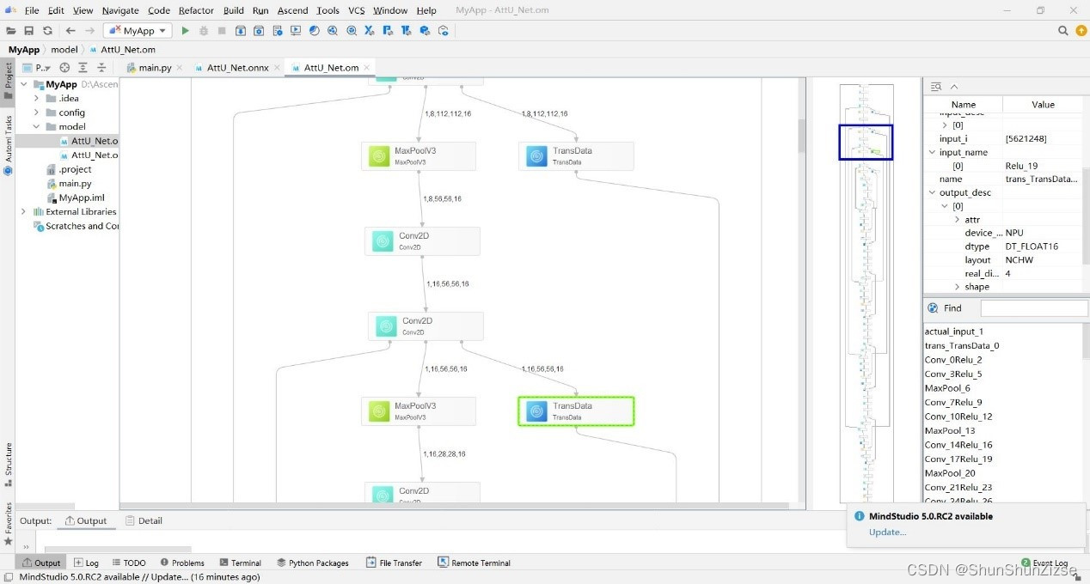Screen dimensions: 1090x584
Task: Click the Search Everywhere magnifier icon
Action: click(x=1063, y=30)
